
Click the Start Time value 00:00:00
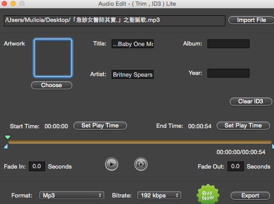(56, 126)
